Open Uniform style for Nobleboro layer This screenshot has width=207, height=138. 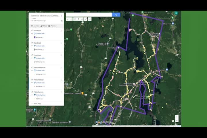point(39,34)
